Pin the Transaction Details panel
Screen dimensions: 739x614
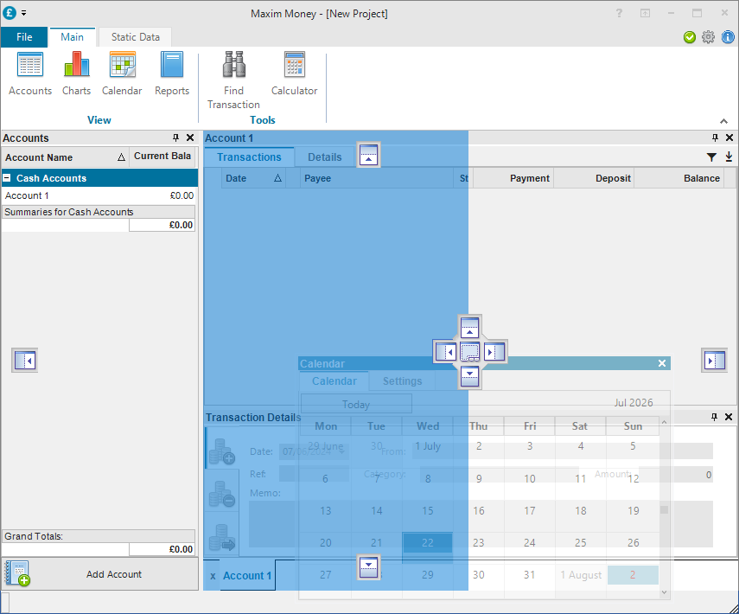(715, 417)
